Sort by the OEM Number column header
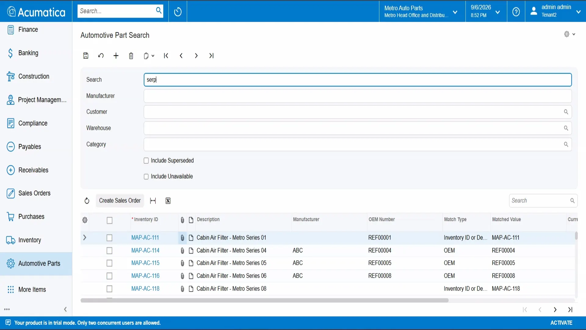586x330 pixels. (382, 219)
